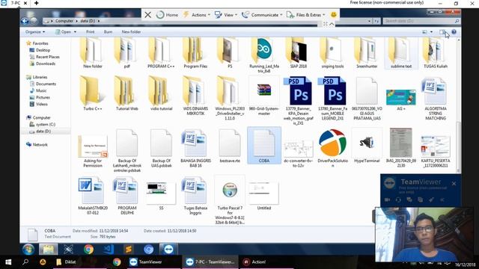Select Desktop in Favorites

click(x=40, y=50)
